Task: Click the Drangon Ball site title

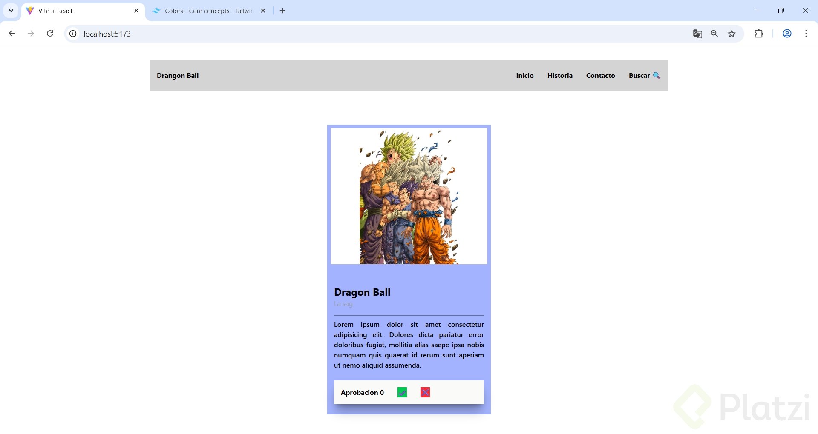Action: [178, 75]
